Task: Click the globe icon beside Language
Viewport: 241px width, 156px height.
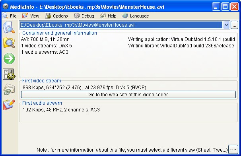Action: point(125,16)
